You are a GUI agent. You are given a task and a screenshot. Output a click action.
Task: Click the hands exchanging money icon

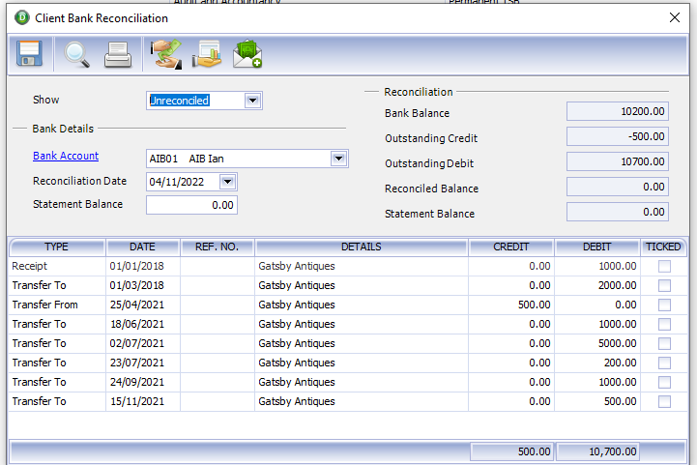(x=166, y=54)
